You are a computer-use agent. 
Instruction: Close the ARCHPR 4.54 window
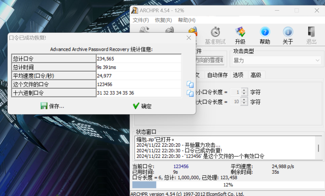pyautogui.click(x=317, y=10)
